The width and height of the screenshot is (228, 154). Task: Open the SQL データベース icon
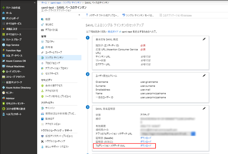[x=3, y=55]
